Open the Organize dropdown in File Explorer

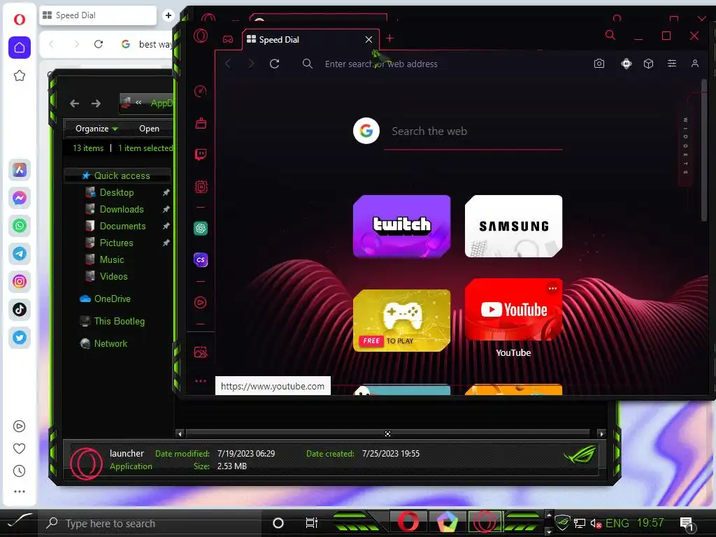pos(96,129)
